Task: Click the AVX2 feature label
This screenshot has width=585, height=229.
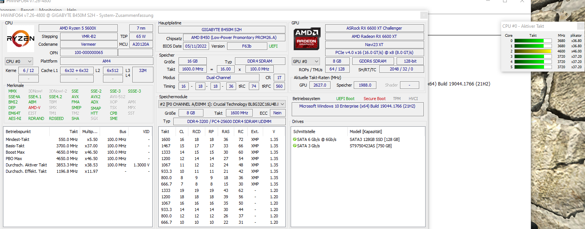Action: tap(95, 97)
